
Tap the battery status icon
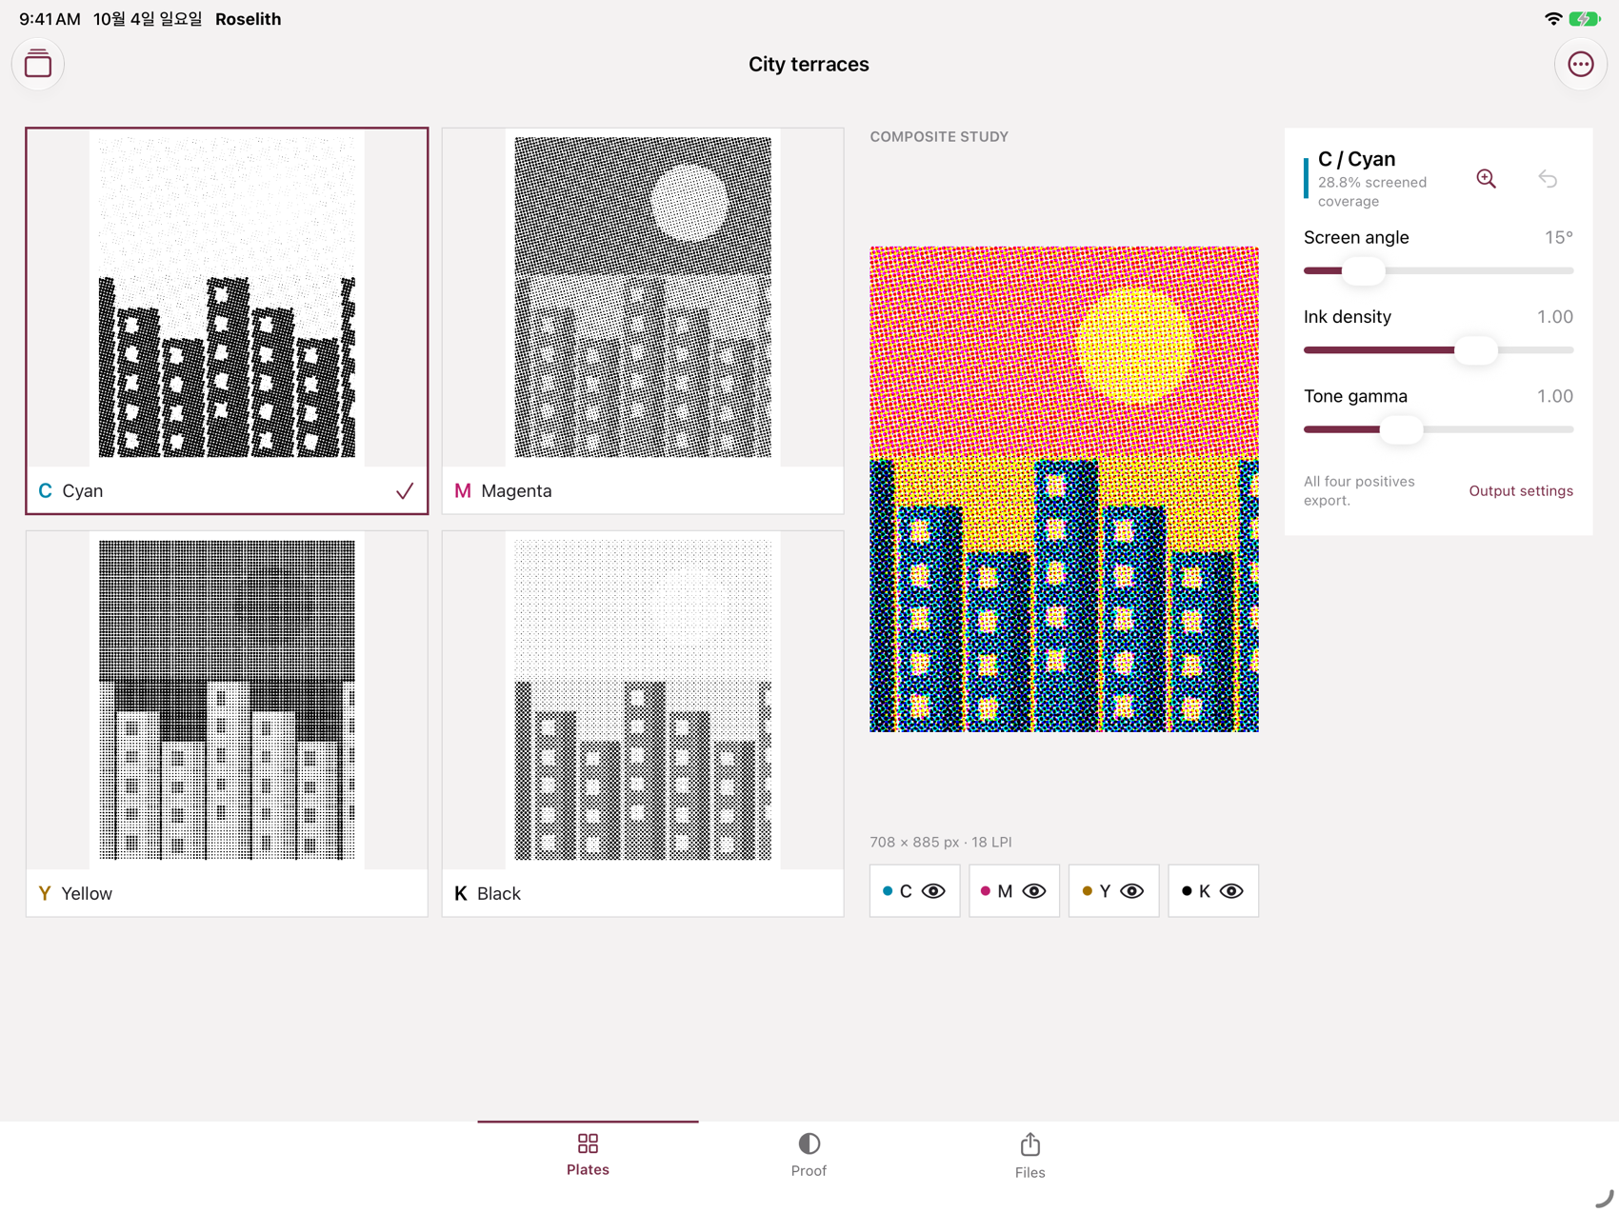pos(1585,18)
